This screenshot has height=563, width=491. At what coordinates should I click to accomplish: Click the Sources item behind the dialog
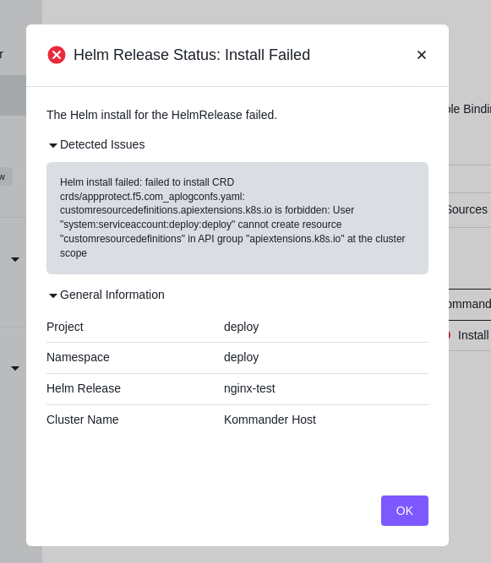coord(468,209)
